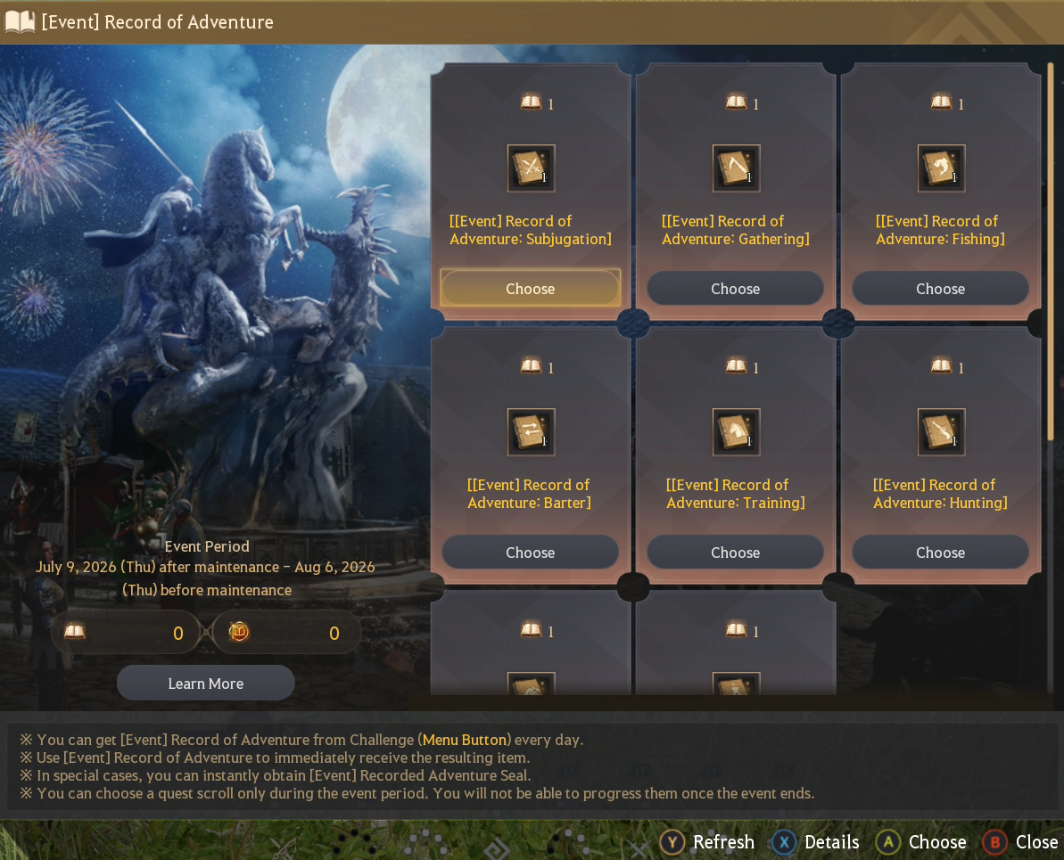Choose the Fishing adventure record
Screen dimensions: 1064x860
click(x=941, y=288)
